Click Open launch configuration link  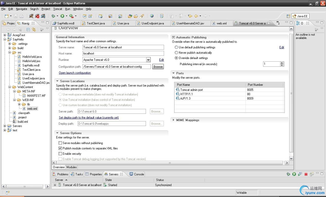point(75,73)
